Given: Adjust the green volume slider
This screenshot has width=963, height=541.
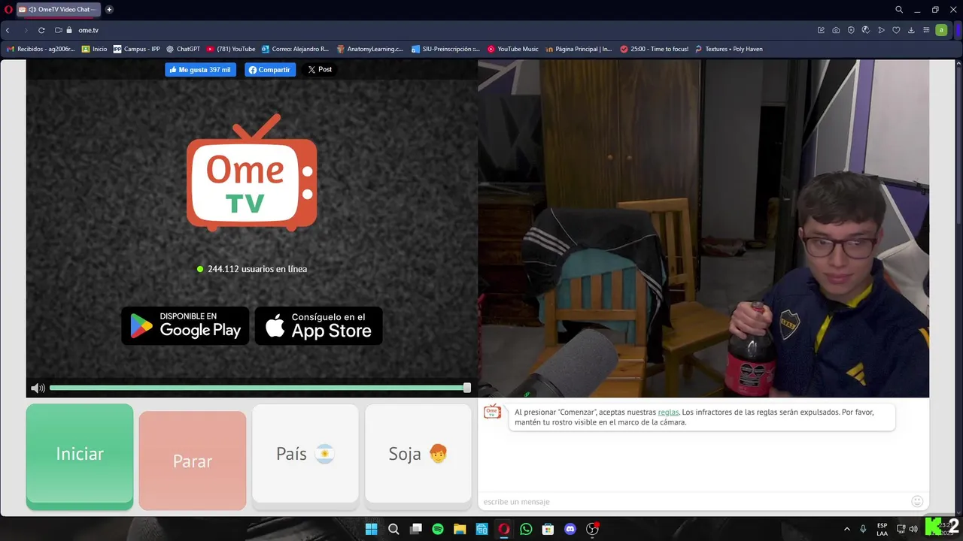Looking at the screenshot, I should coord(260,388).
